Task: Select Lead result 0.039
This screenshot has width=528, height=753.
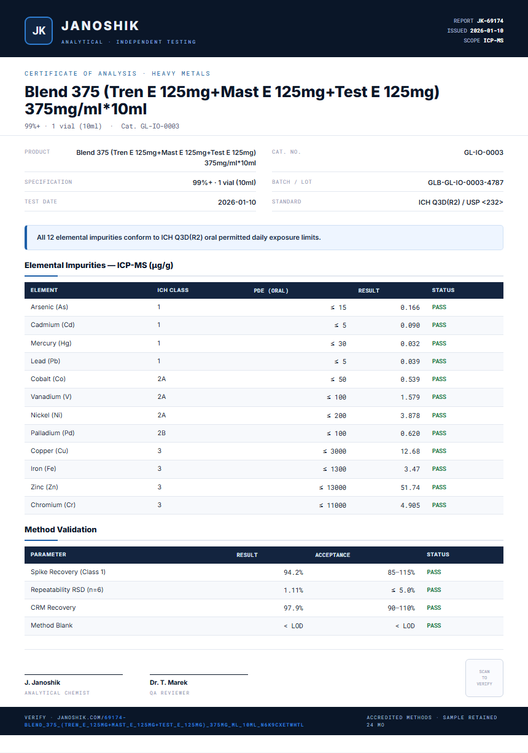Action: [410, 361]
